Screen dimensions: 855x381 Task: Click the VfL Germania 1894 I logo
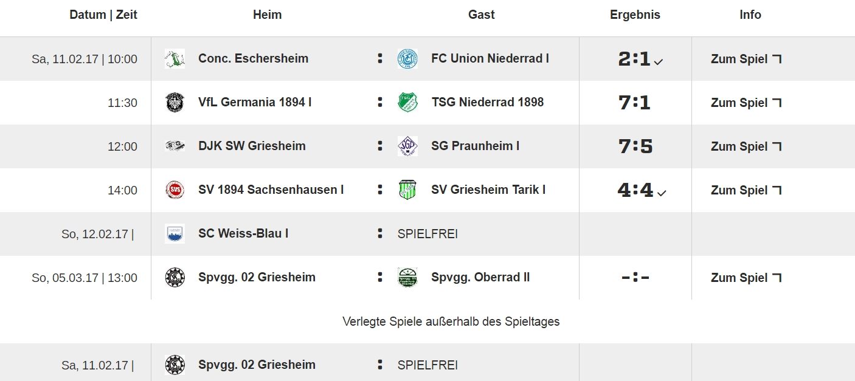point(175,103)
